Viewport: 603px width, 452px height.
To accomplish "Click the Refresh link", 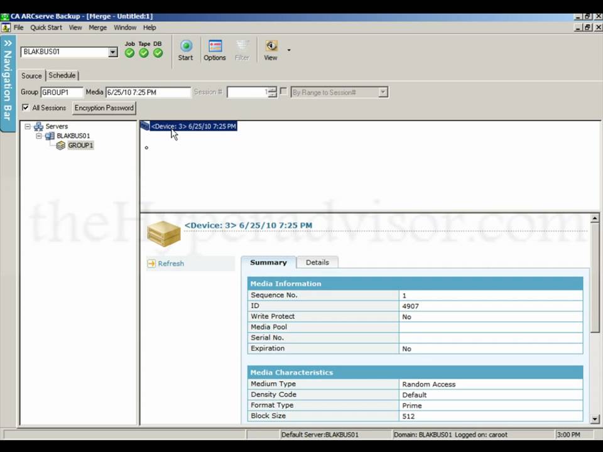I will (x=171, y=264).
